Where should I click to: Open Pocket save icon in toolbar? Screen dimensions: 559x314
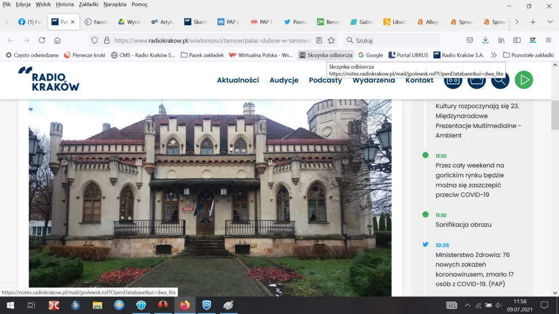(470, 40)
